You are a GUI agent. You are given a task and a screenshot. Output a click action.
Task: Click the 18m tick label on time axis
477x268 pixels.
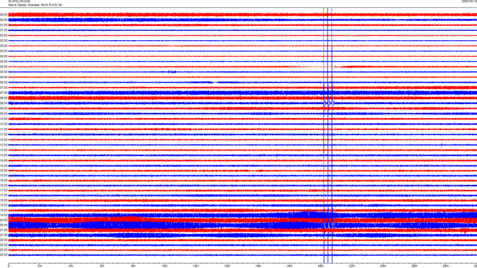click(289, 266)
